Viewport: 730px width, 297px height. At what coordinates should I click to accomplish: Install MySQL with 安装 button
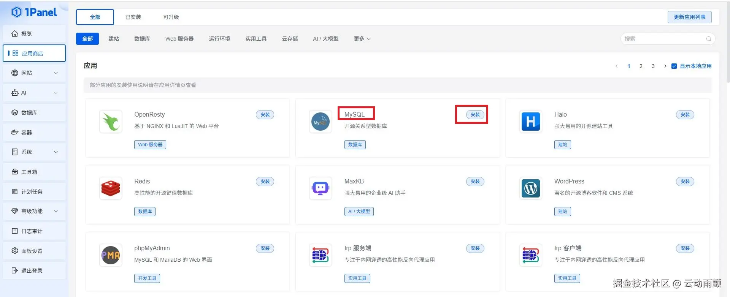[x=475, y=115]
